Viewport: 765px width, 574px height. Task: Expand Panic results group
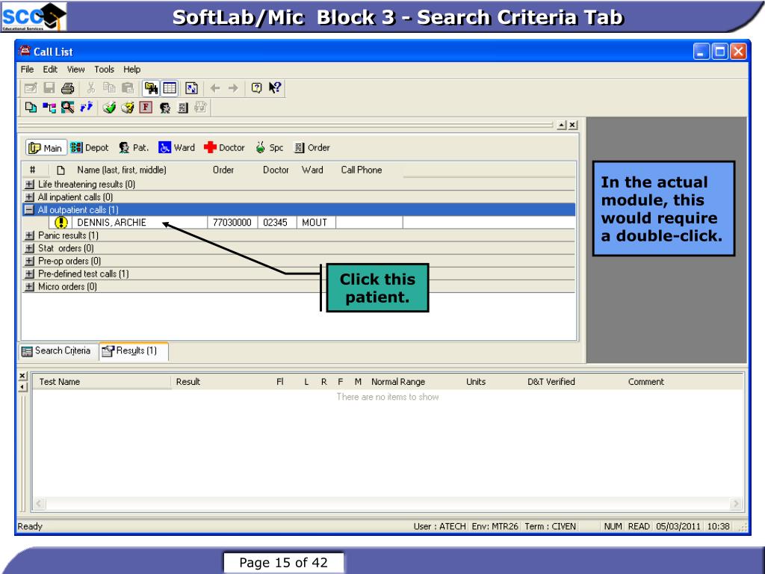click(x=29, y=235)
